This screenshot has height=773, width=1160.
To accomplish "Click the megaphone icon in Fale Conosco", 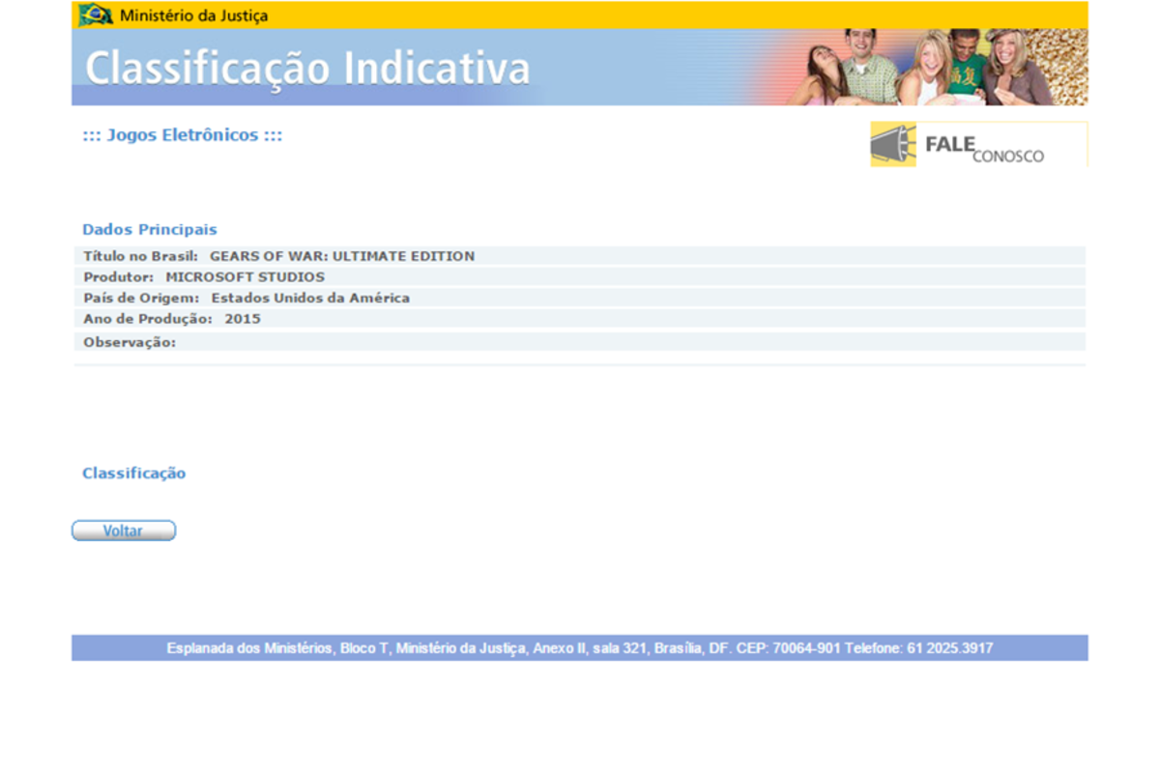I will [893, 144].
